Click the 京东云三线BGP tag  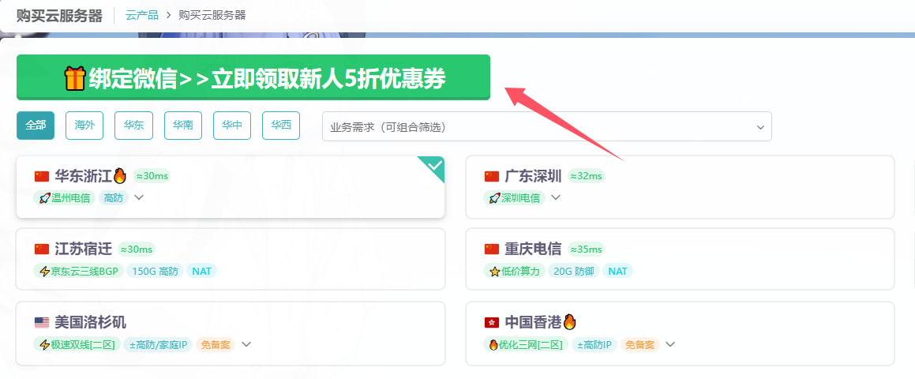[78, 271]
